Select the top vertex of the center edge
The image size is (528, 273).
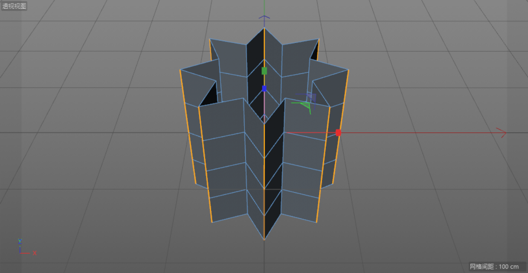(x=264, y=28)
